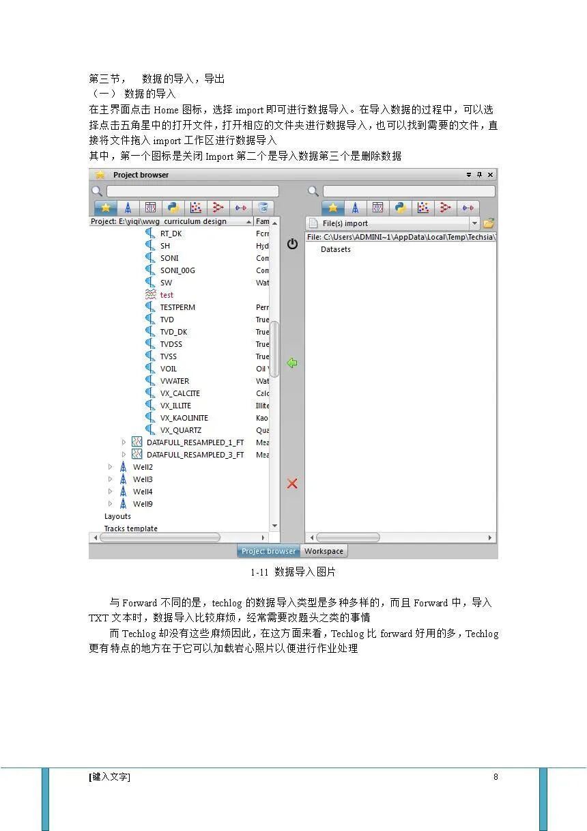Open the Project browser title bar menu arrow
The width and height of the screenshot is (587, 831).
[x=469, y=175]
